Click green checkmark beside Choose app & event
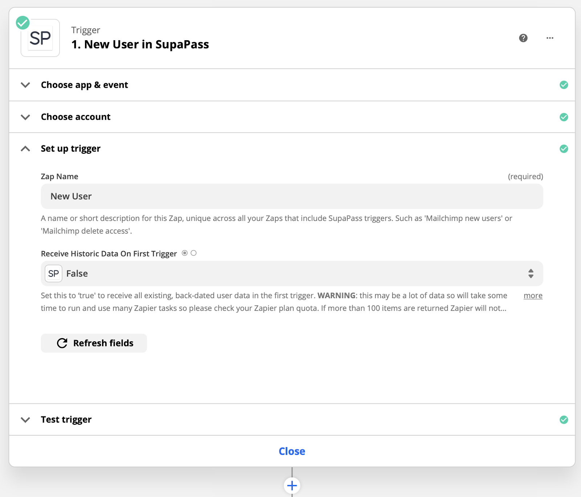 tap(564, 85)
